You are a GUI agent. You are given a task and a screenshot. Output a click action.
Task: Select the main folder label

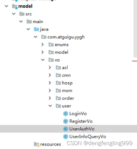(38, 22)
